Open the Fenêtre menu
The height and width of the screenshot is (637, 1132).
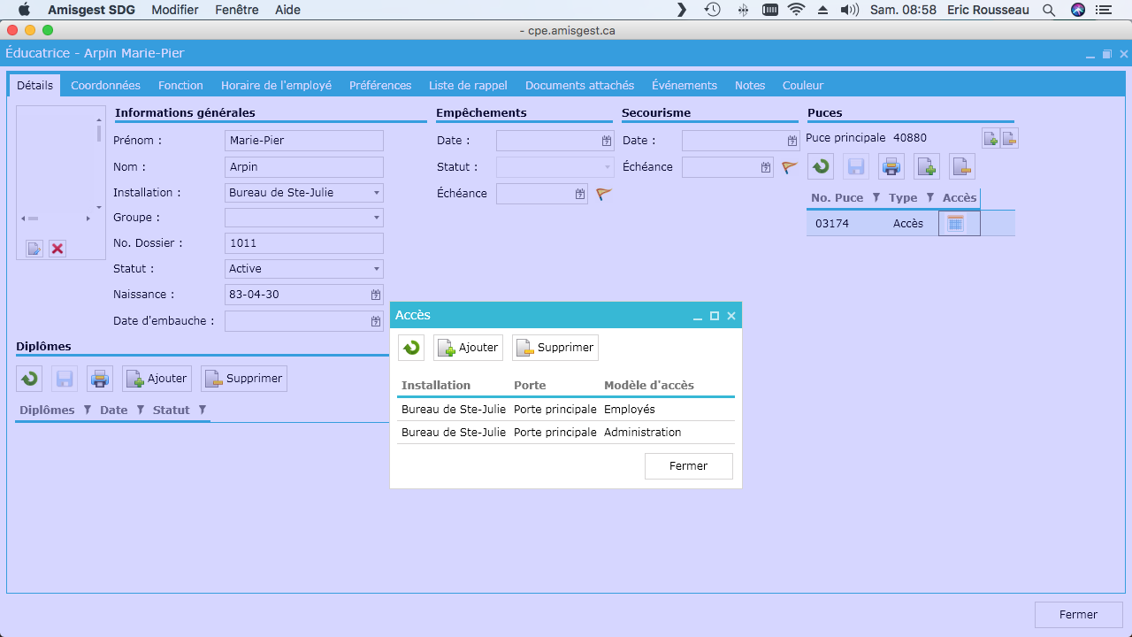click(x=237, y=10)
